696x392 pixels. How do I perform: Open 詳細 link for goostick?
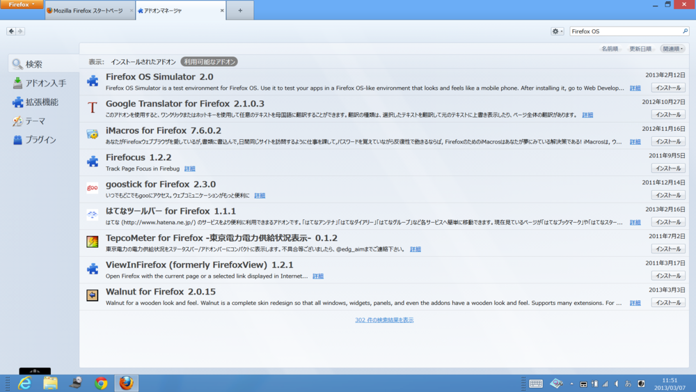tap(260, 196)
